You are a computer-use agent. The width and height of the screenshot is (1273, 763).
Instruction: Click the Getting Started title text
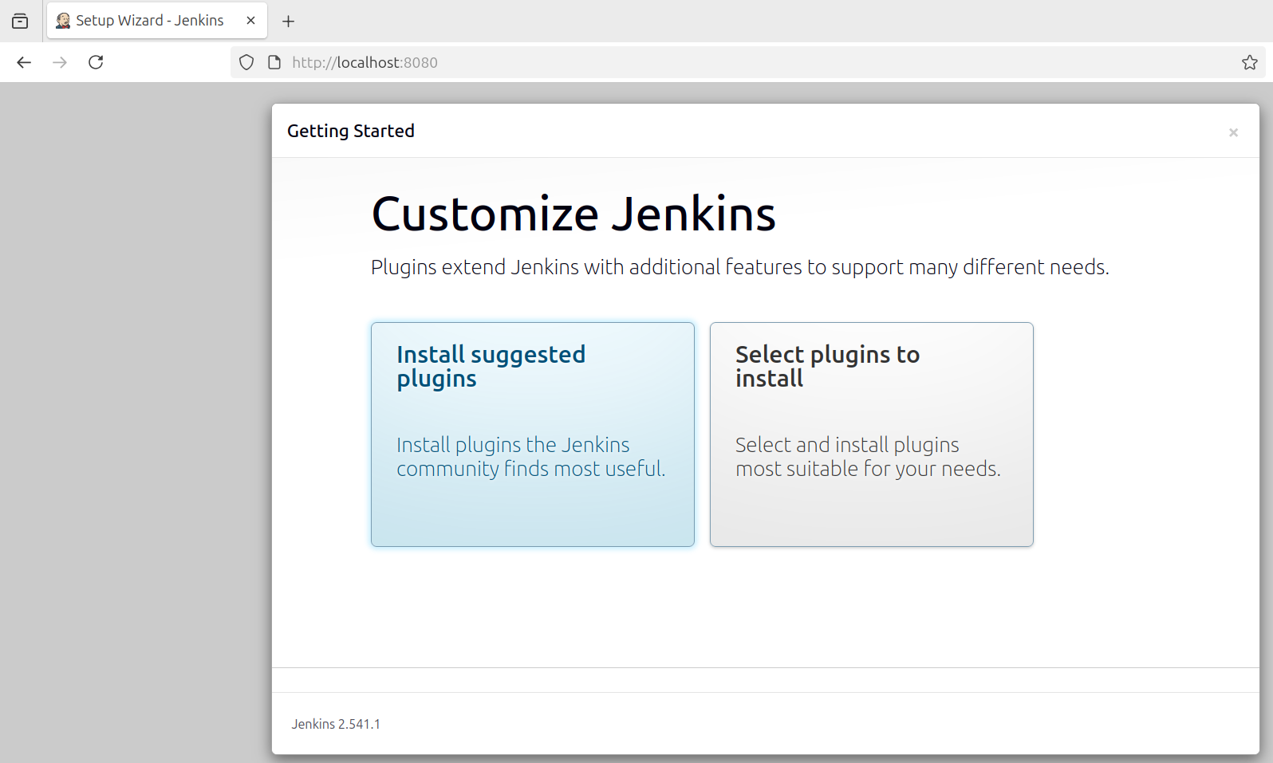[x=351, y=131]
